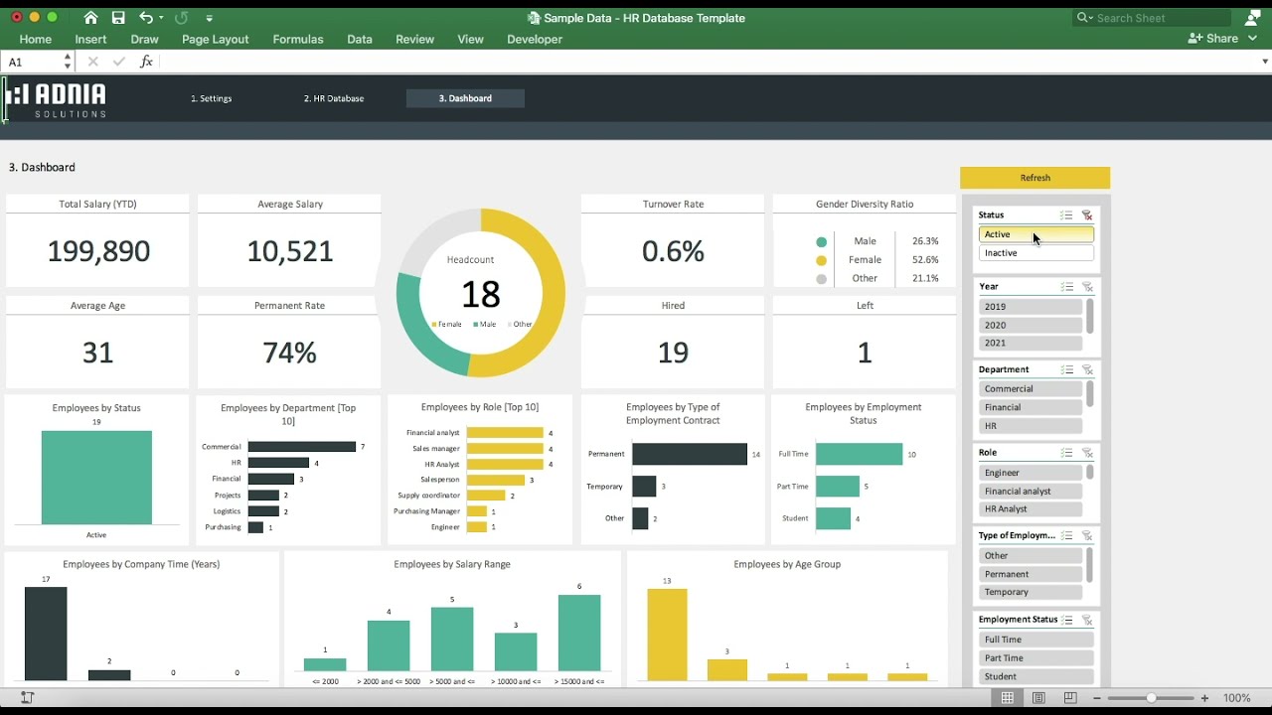Switch to Page Break Preview icon
Screen dimensions: 1272x715
pyautogui.click(x=1070, y=698)
